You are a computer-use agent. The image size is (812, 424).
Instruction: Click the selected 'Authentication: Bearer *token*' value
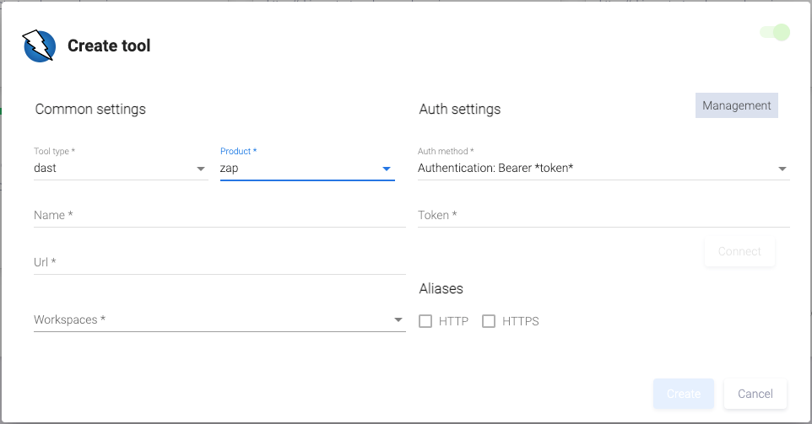[x=495, y=169]
